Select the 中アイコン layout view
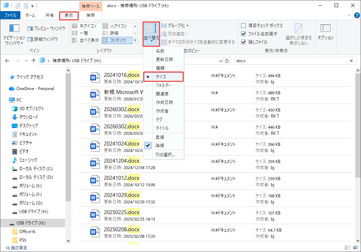361x252 pixels. pyautogui.click(x=87, y=25)
